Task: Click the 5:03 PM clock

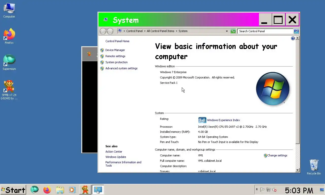Action: coord(299,190)
